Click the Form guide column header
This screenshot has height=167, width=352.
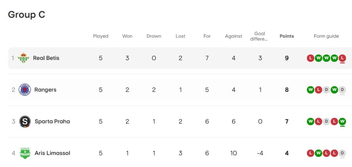click(x=326, y=36)
